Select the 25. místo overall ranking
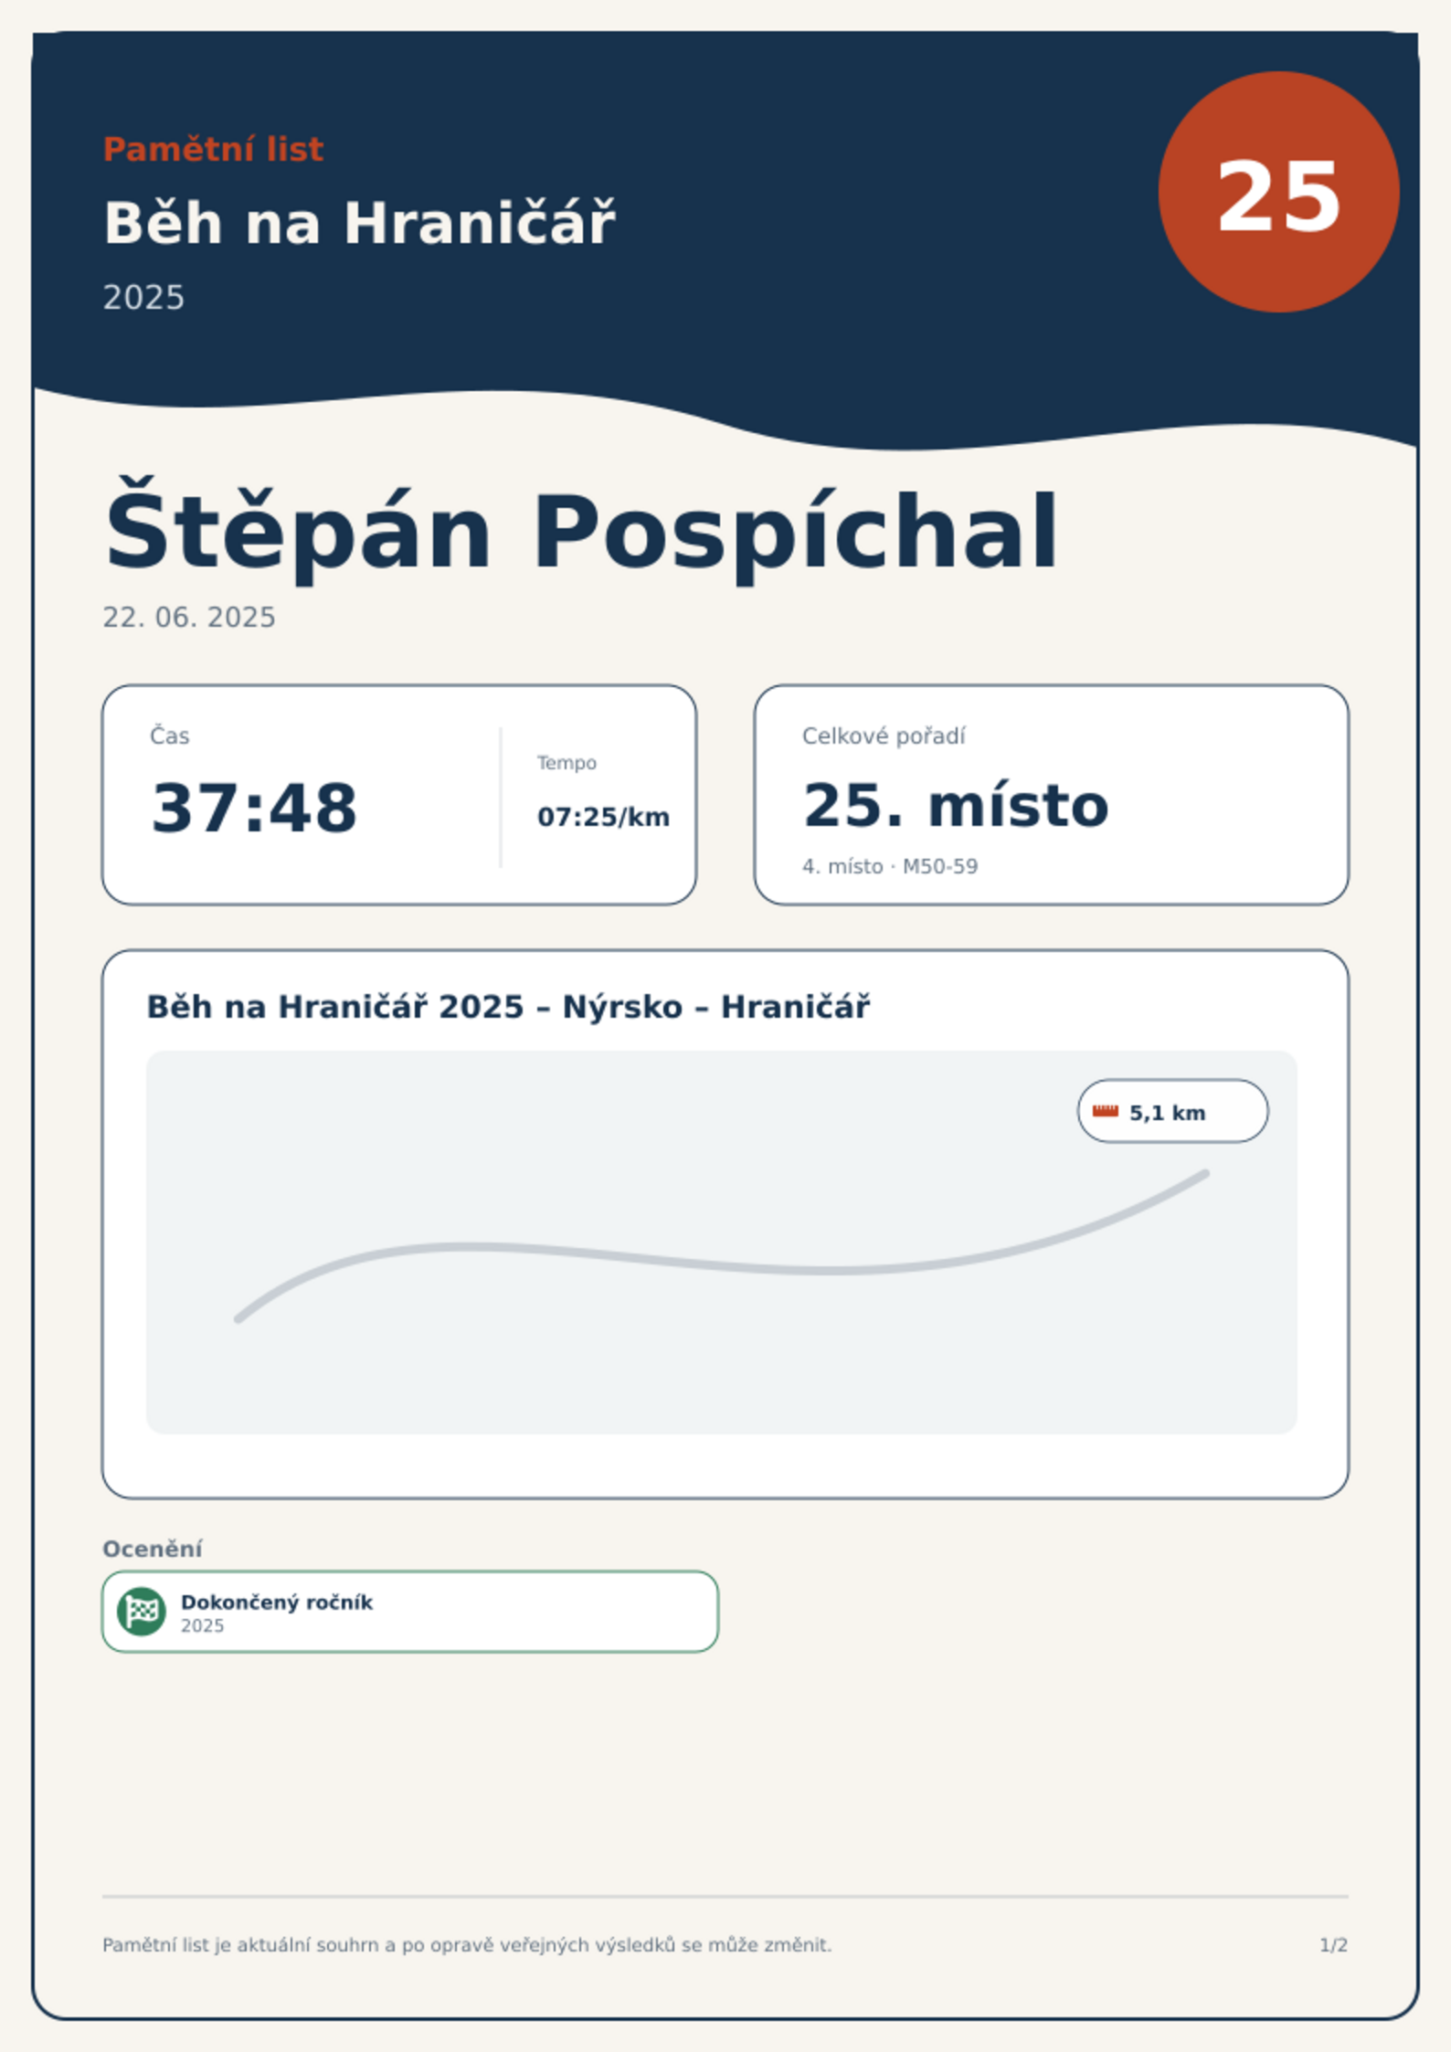This screenshot has width=1451, height=2052. [x=955, y=806]
